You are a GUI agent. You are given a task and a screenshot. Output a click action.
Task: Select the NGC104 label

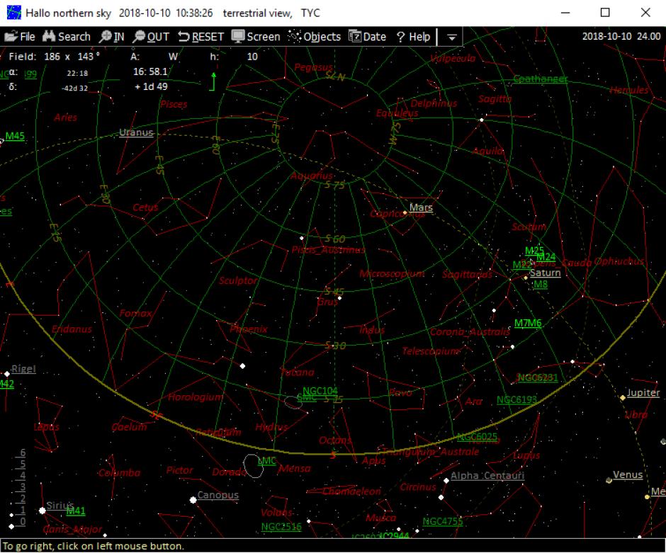320,391
